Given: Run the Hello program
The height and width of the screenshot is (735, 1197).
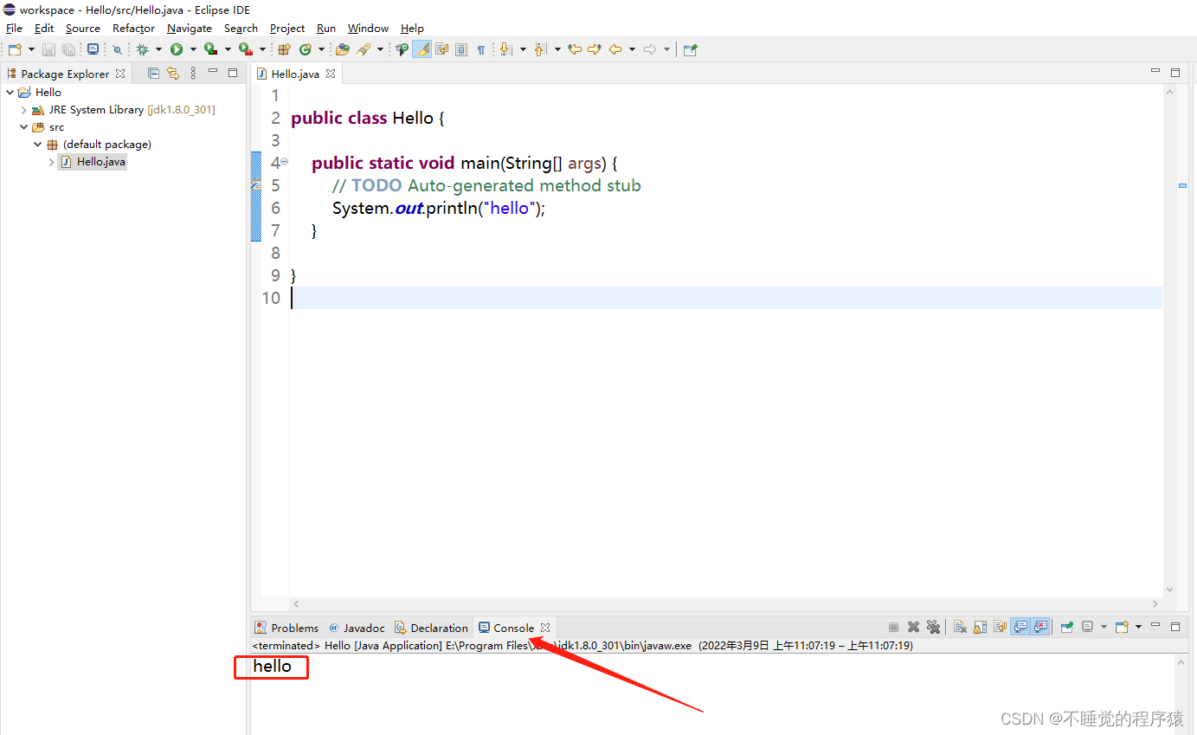Looking at the screenshot, I should 176,49.
